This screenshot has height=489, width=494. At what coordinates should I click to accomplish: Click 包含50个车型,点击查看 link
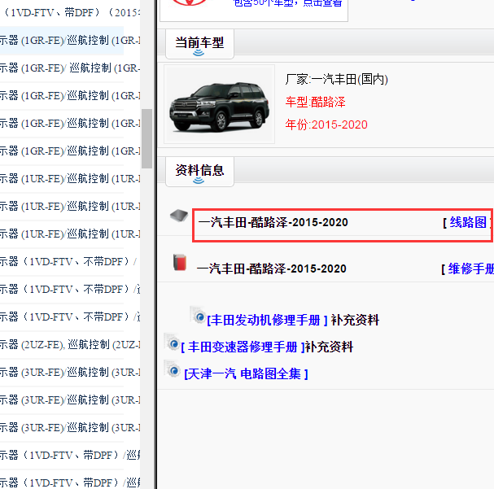287,3
